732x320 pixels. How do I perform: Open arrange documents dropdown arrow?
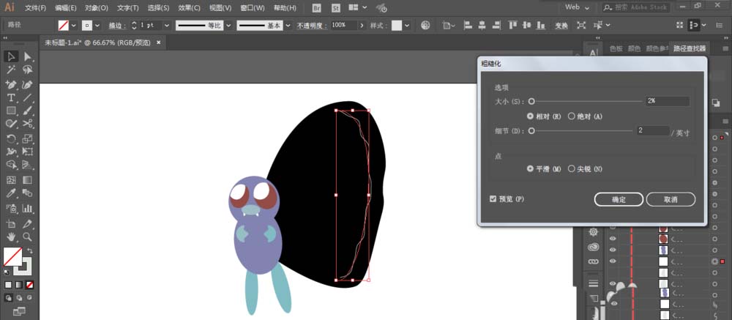click(x=365, y=8)
